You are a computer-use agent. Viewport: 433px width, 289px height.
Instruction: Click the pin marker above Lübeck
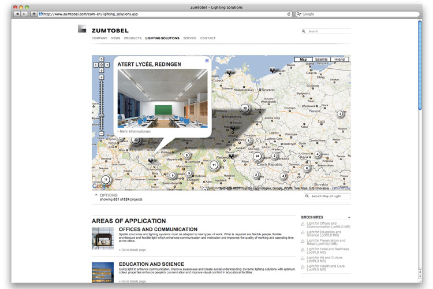pos(229,72)
